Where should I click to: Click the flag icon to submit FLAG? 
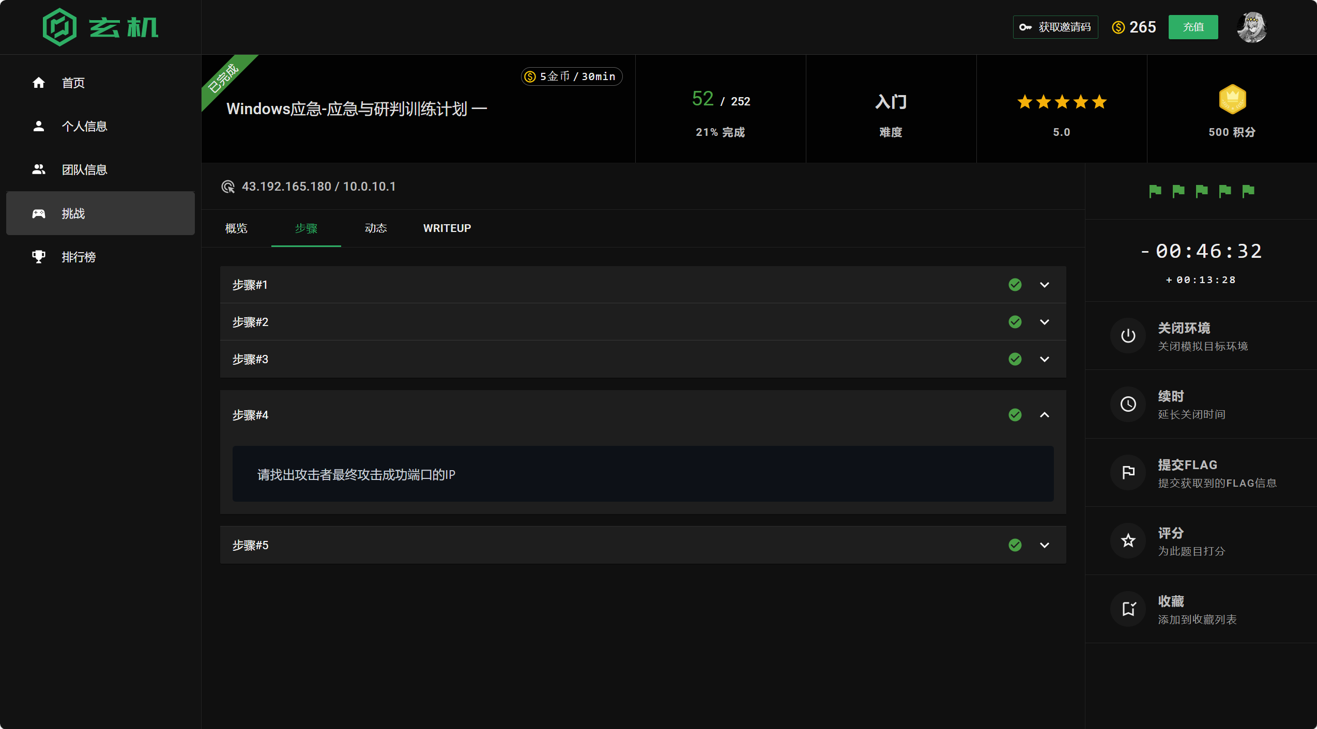click(1128, 472)
